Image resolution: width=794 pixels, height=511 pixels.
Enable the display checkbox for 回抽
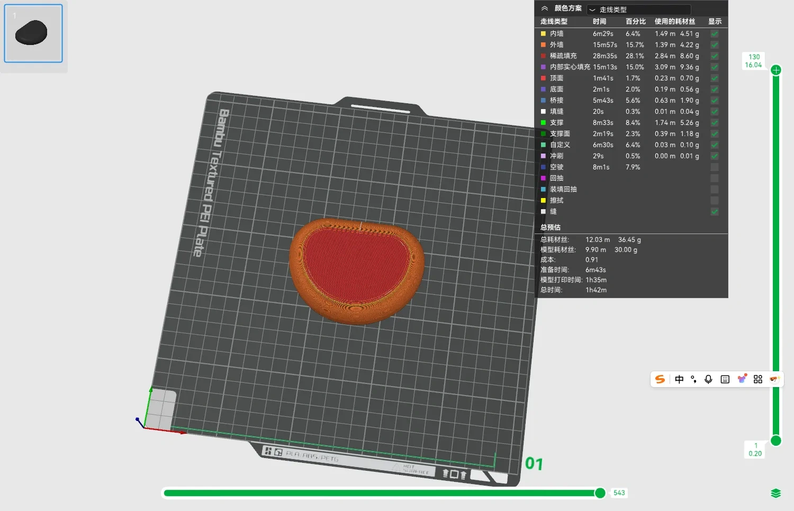pyautogui.click(x=715, y=178)
